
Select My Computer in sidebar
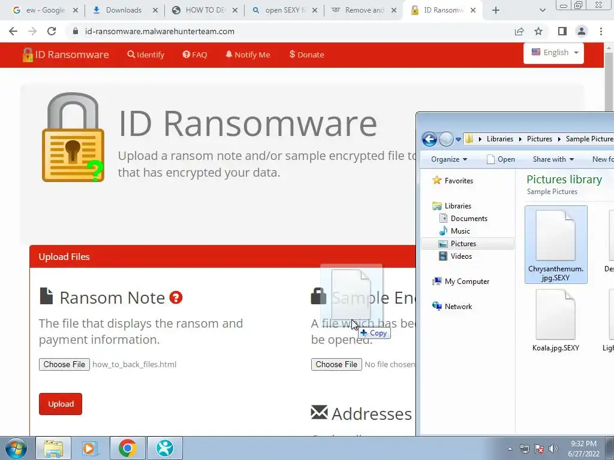tap(461, 282)
